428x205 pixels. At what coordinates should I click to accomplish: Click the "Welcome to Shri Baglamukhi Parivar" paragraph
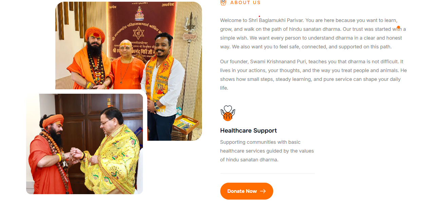[x=313, y=33]
